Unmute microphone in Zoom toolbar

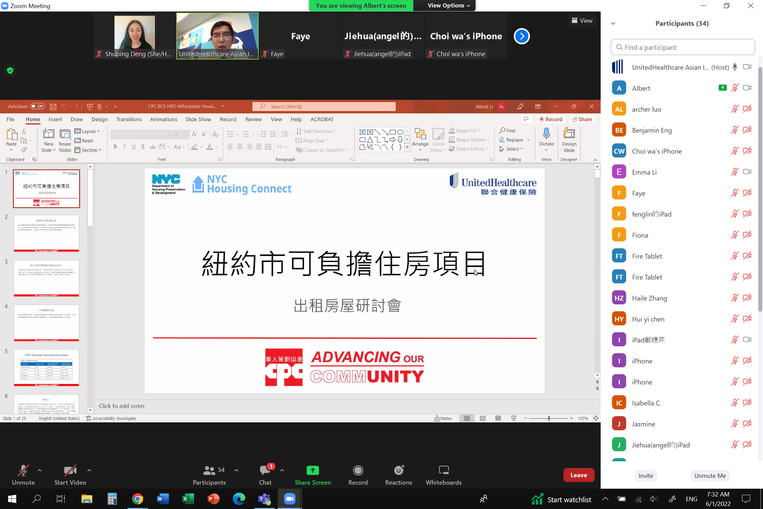23,474
